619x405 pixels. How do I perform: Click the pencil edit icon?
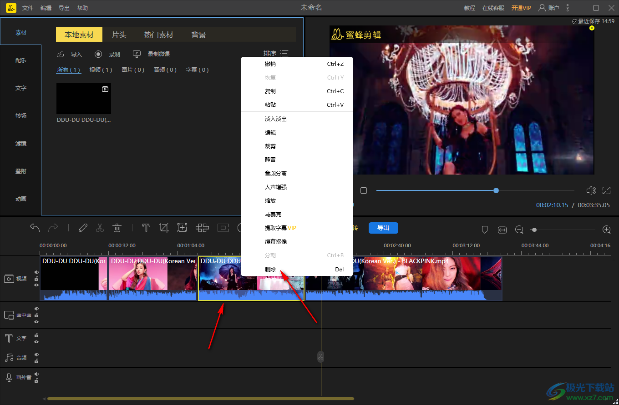(83, 228)
